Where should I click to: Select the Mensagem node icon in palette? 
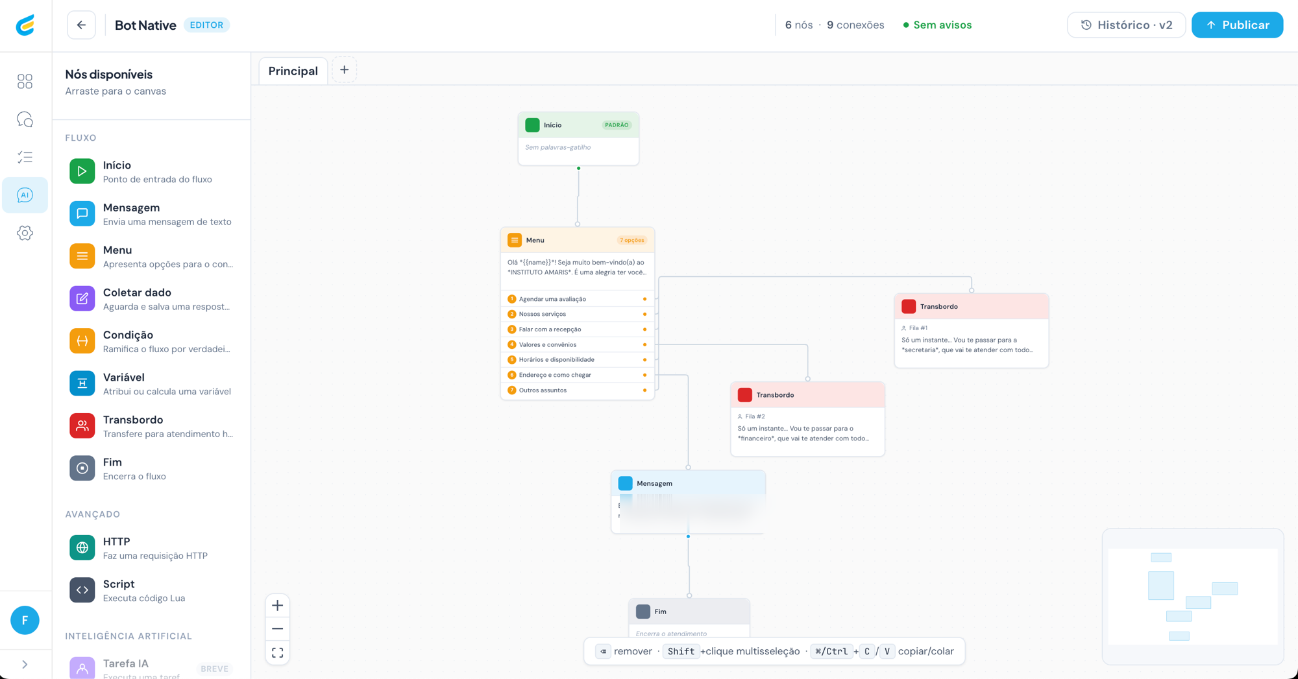coord(82,214)
